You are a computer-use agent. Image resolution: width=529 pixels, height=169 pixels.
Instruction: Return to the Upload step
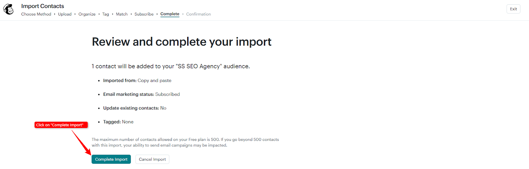[x=65, y=14]
